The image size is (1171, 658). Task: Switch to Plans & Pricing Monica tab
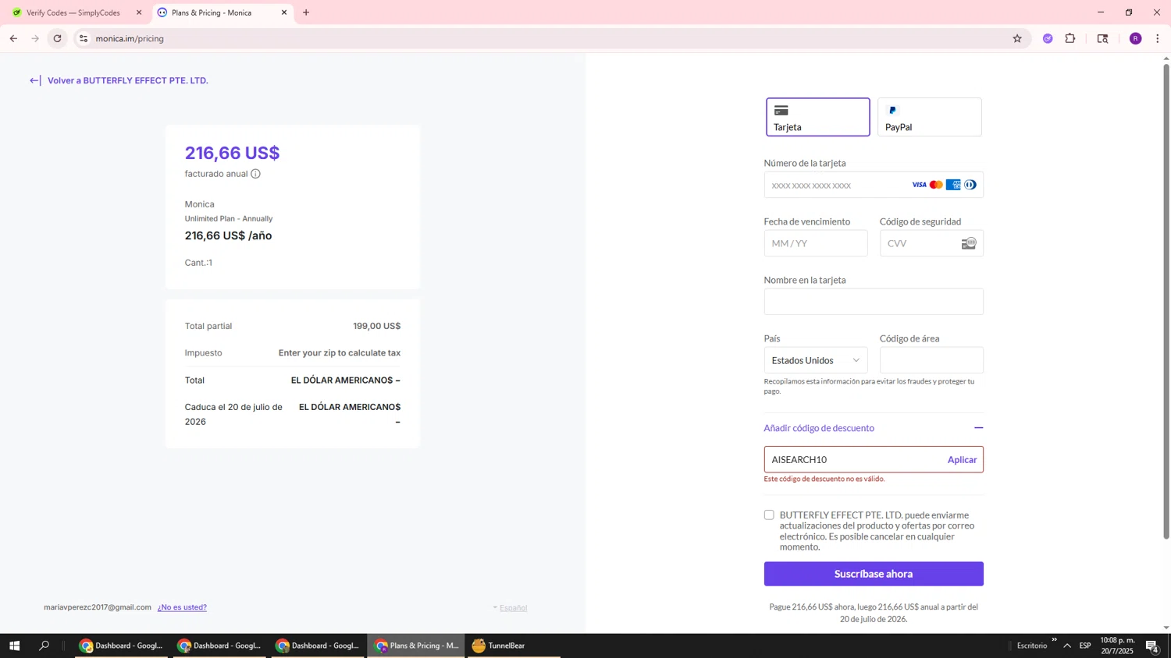220,12
